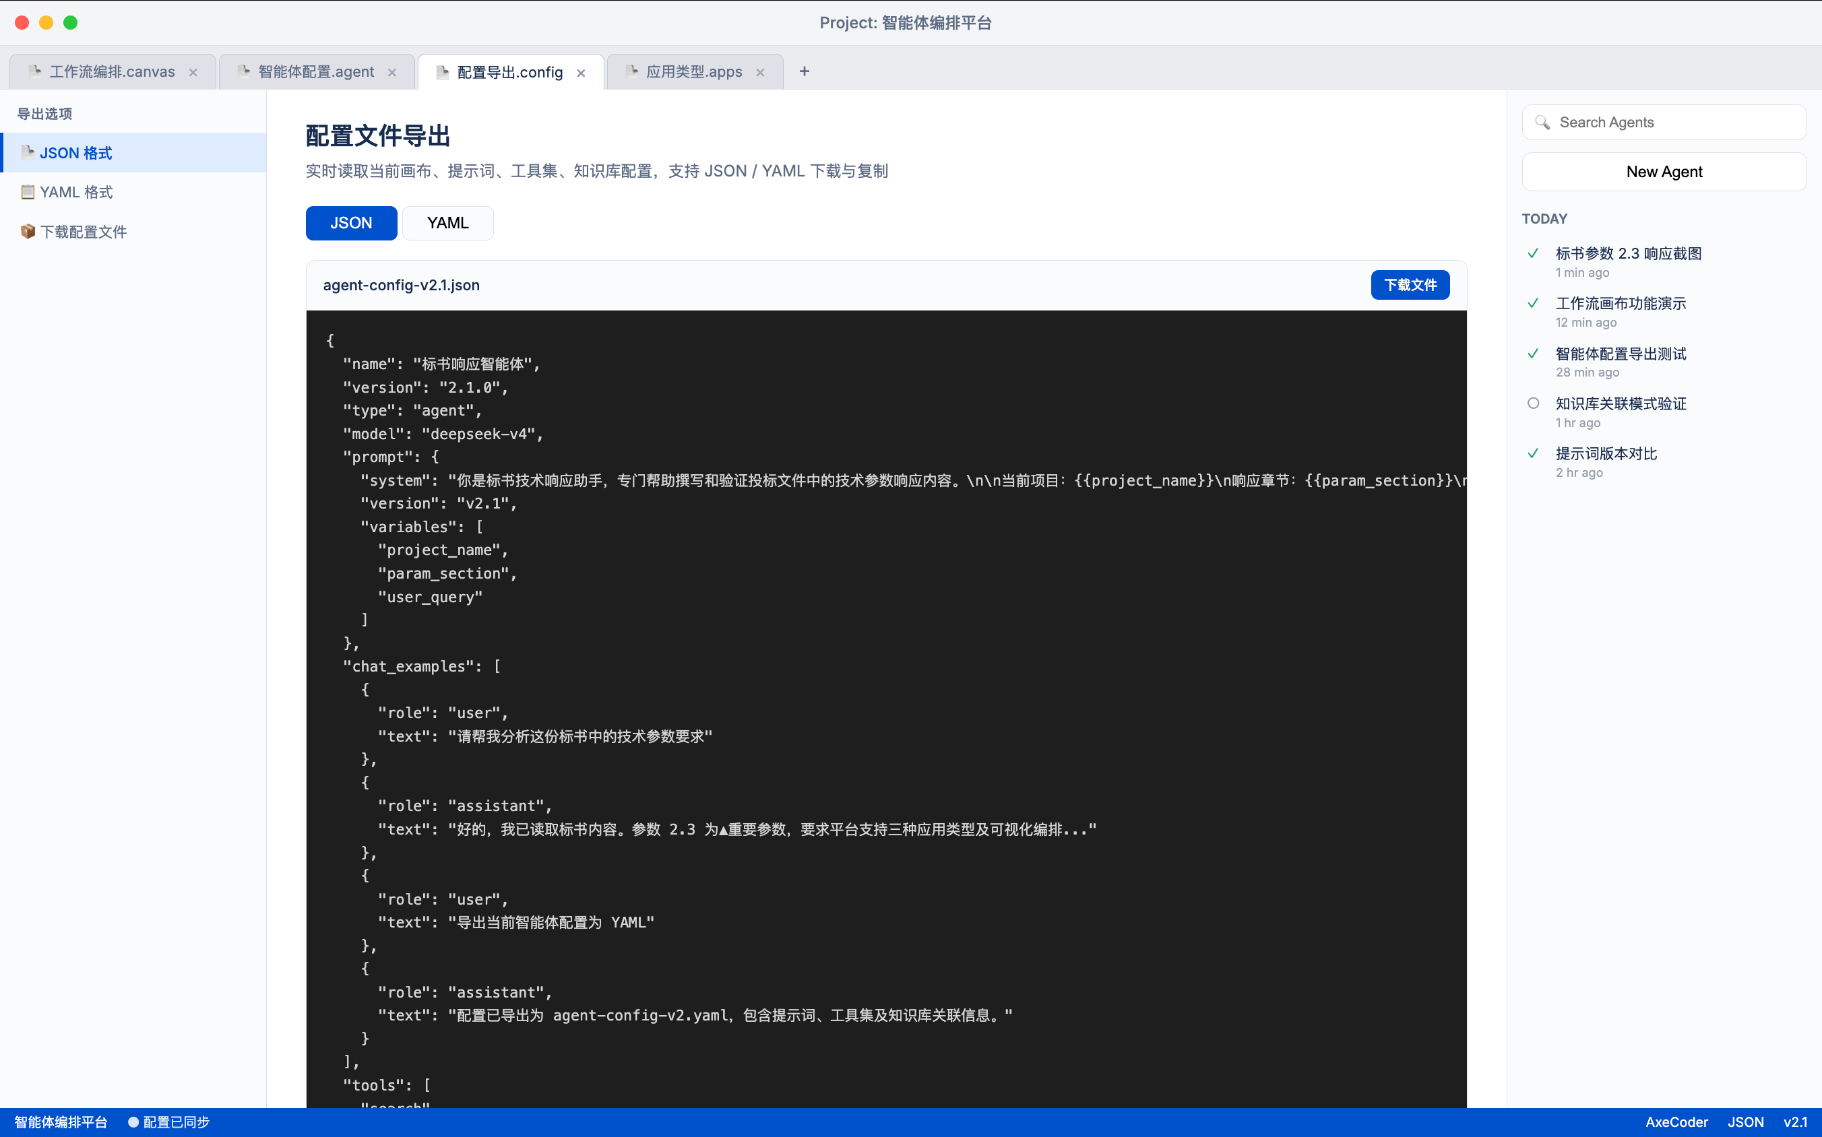Open the 工作流画布功能演示 session
The image size is (1822, 1137).
point(1664,311)
